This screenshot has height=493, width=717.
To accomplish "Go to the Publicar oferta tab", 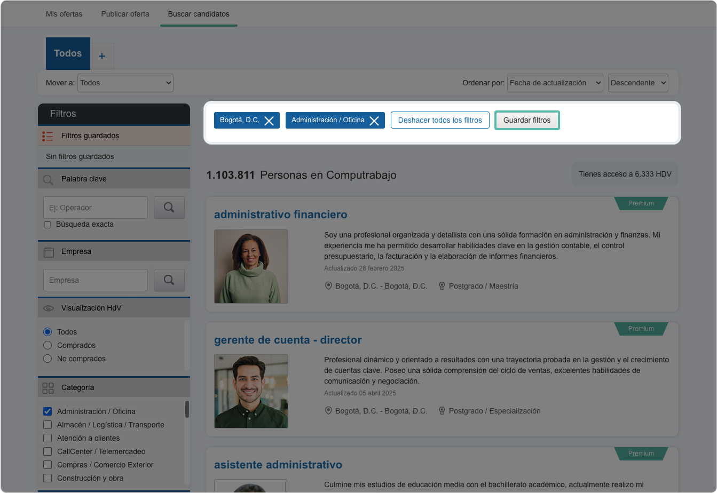I will [x=125, y=14].
